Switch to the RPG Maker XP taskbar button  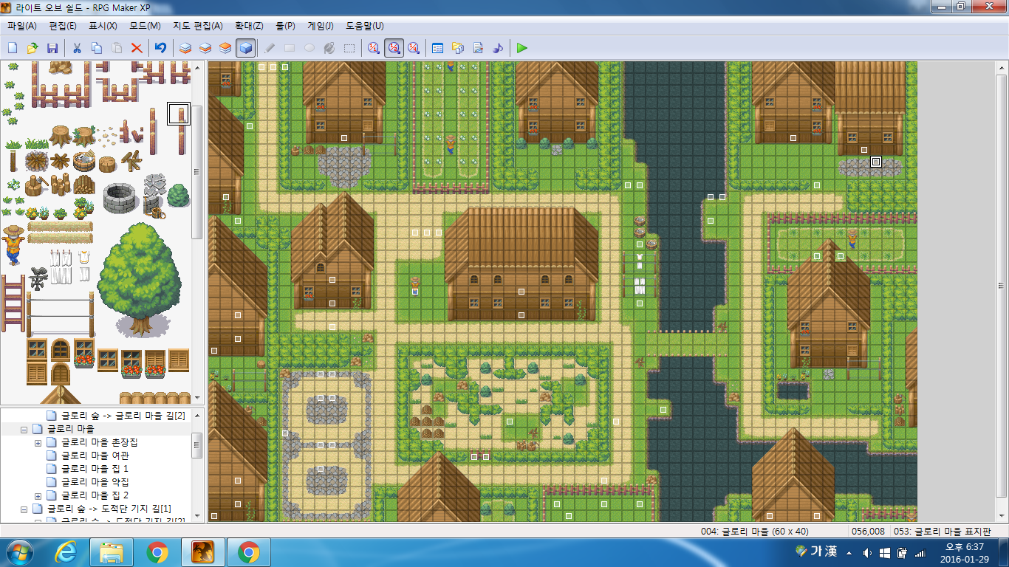point(203,552)
